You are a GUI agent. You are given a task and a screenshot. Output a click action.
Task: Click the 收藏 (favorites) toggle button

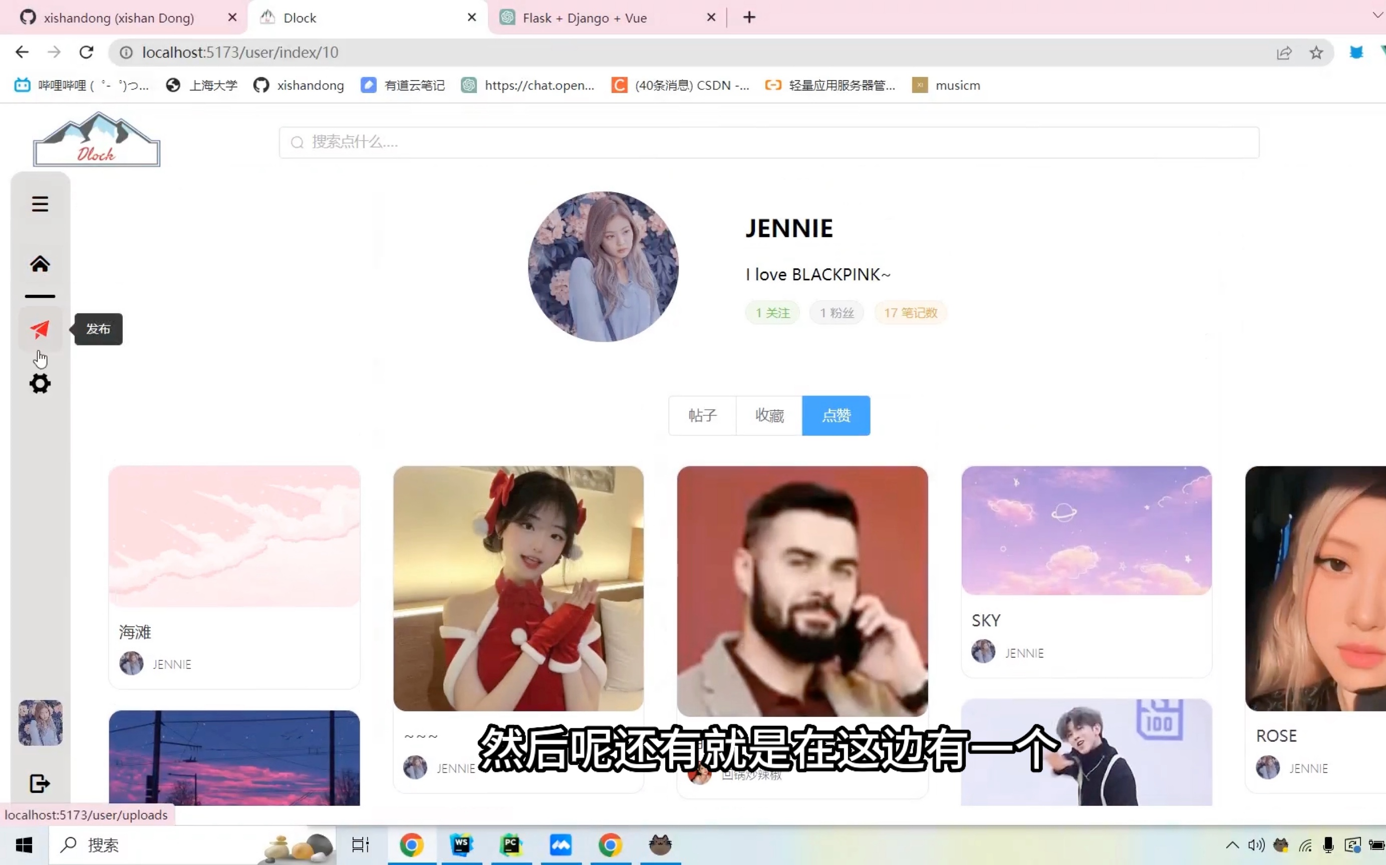(769, 415)
